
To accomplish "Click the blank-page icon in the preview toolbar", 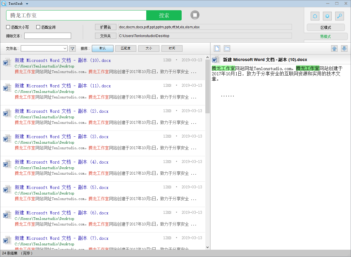I will [217, 48].
